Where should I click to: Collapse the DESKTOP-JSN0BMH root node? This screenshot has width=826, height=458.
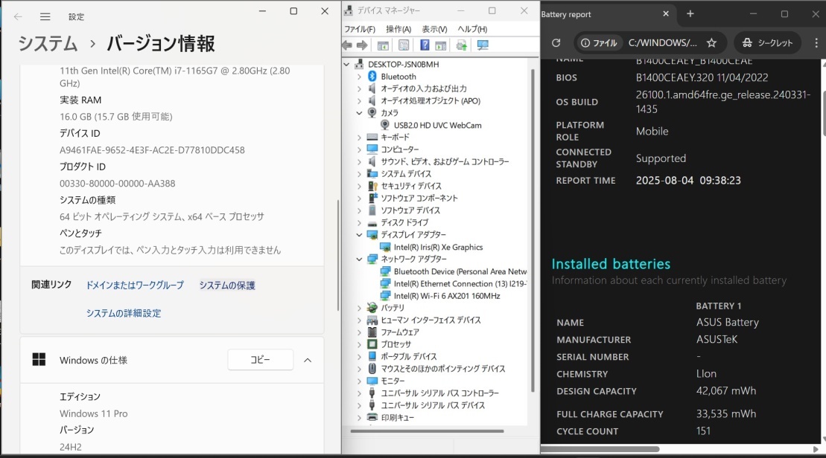[x=346, y=64]
